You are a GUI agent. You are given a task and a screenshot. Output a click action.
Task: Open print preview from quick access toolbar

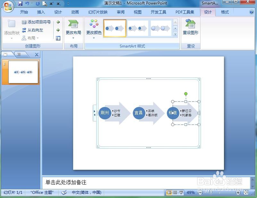point(45,4)
